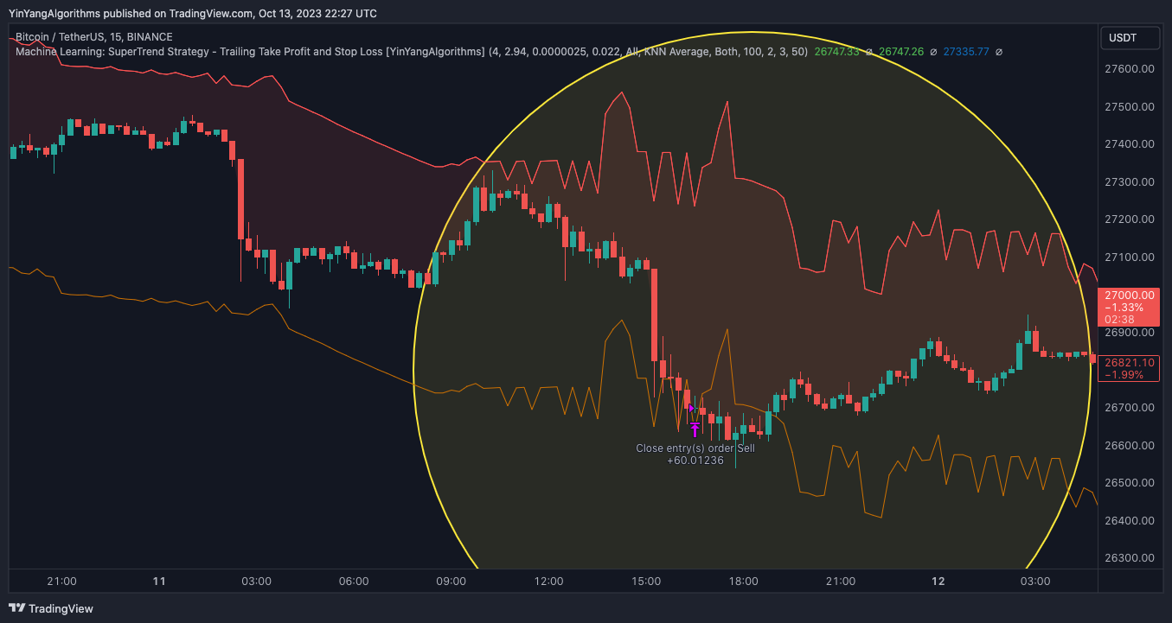Screen dimensions: 1172x623
Task: Click the 26500.00 price axis label
Action: tap(1130, 482)
